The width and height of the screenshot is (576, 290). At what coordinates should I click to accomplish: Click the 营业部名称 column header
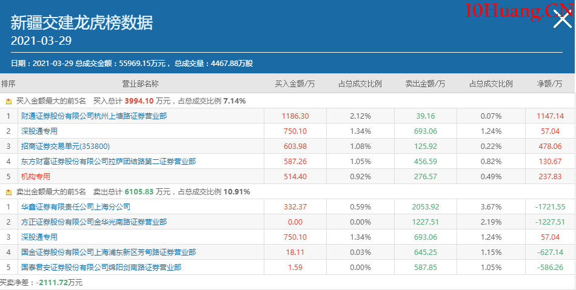coord(140,84)
